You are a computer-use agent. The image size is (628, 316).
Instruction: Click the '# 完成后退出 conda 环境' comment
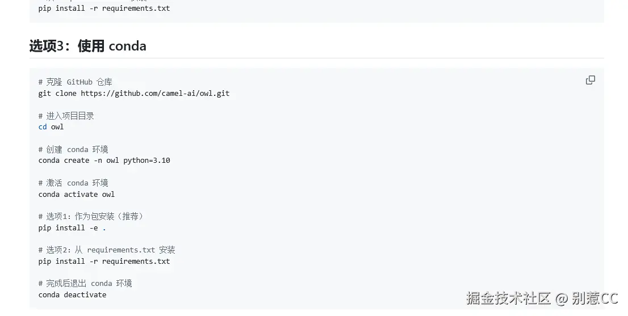pos(85,283)
